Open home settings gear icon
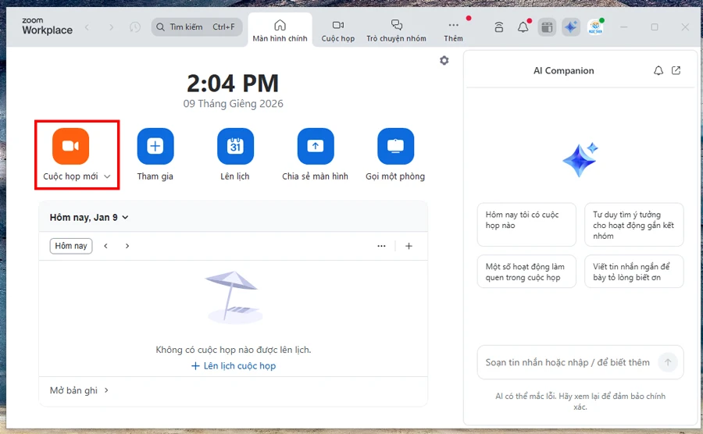The width and height of the screenshot is (703, 434). (444, 60)
